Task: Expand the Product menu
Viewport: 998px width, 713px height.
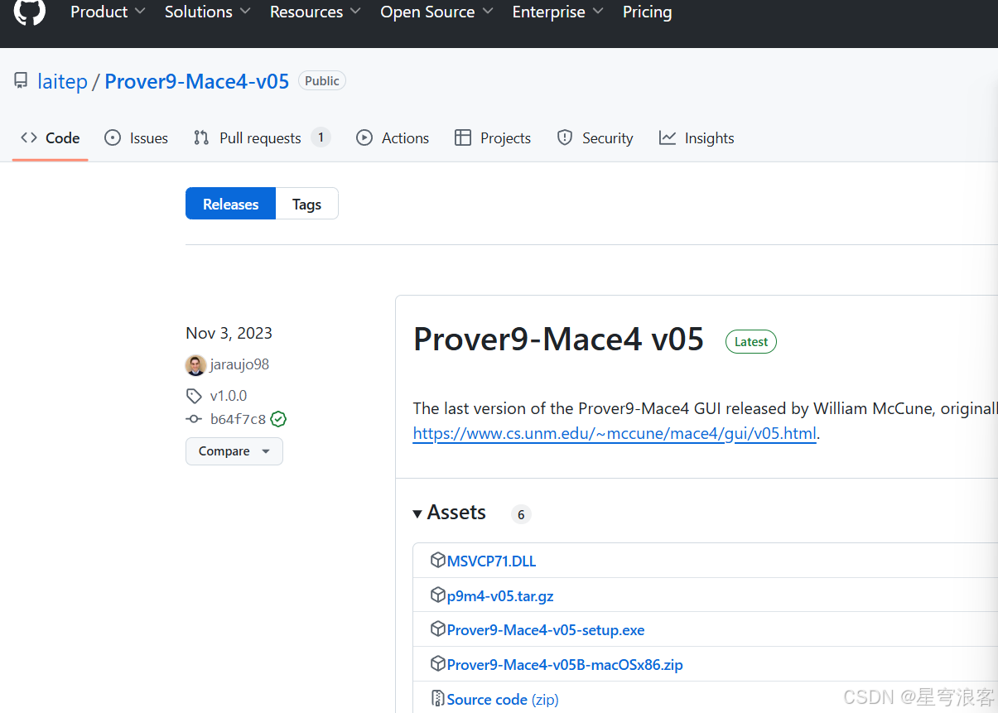Action: [108, 12]
